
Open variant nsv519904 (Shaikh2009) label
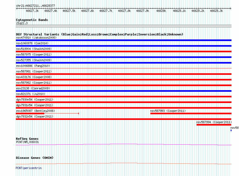tap(34, 49)
